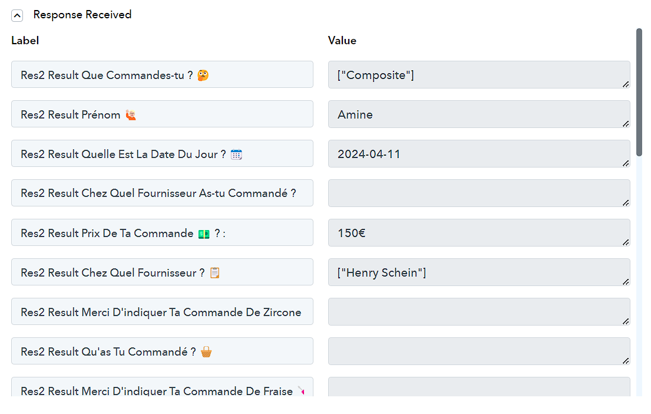Click the money emoji in Prix label
The width and height of the screenshot is (651, 414).
point(204,234)
